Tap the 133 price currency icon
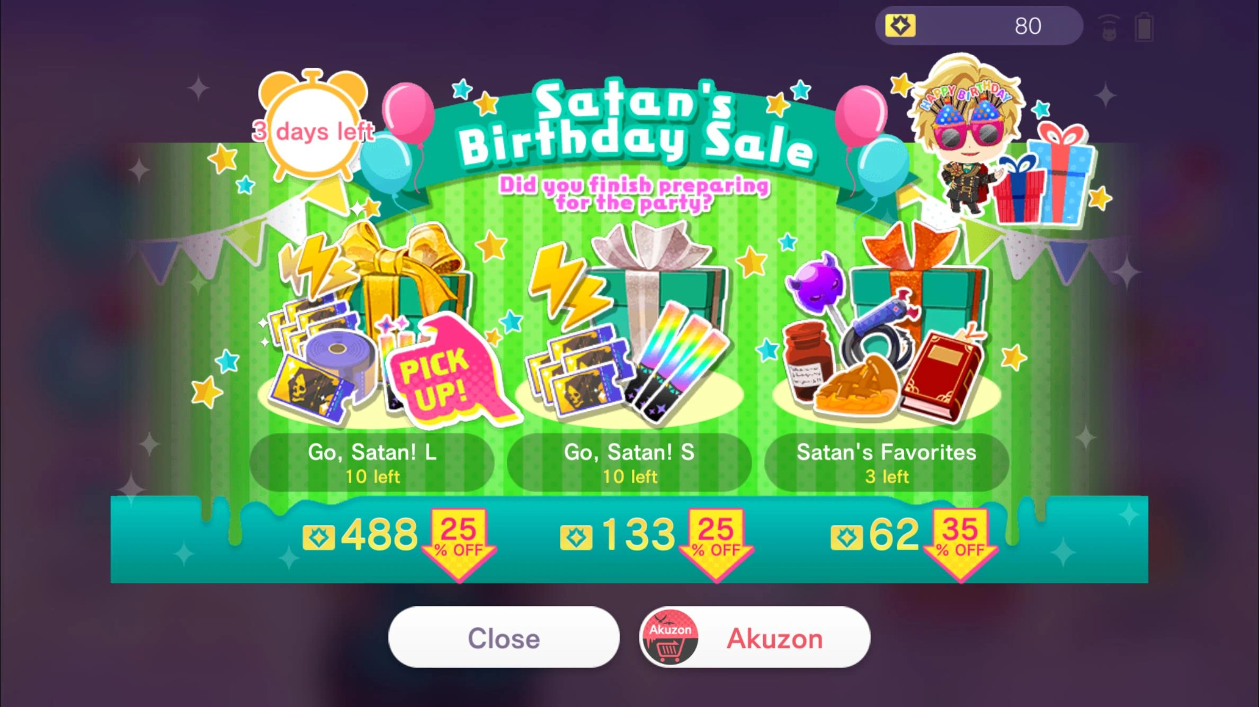 click(x=576, y=538)
